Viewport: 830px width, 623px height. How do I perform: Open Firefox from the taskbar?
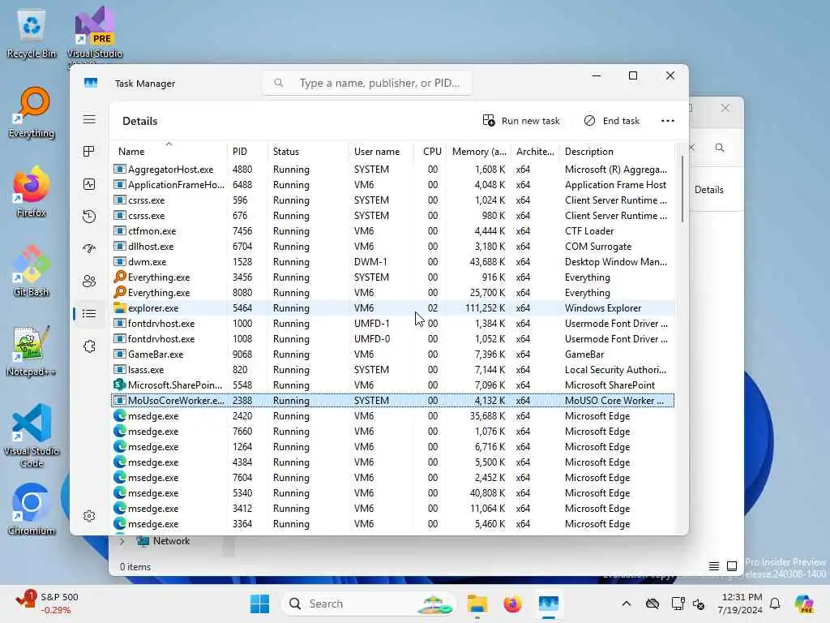point(512,604)
